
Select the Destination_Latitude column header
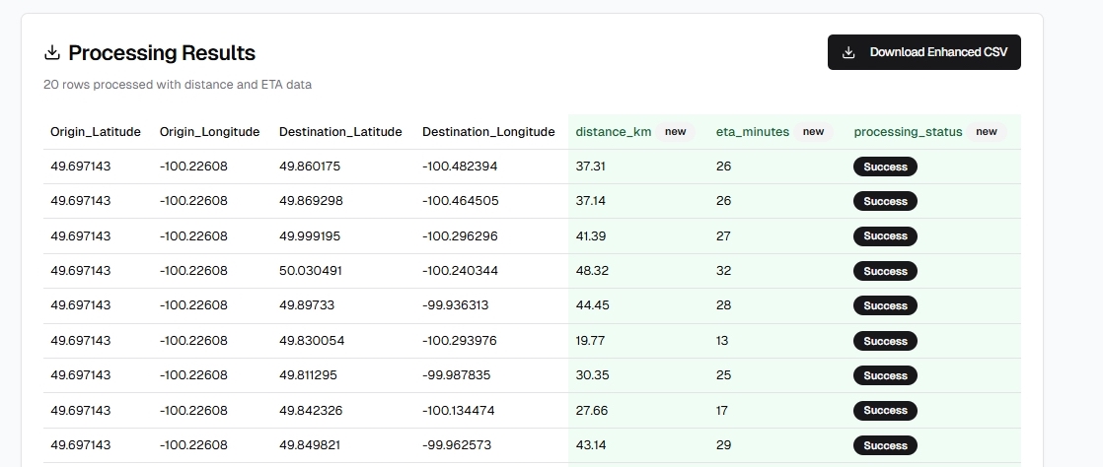[340, 132]
